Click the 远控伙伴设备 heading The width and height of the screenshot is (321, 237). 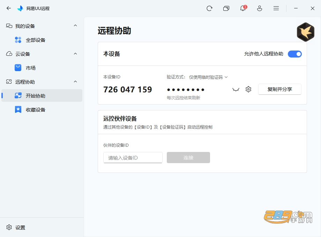[120, 118]
